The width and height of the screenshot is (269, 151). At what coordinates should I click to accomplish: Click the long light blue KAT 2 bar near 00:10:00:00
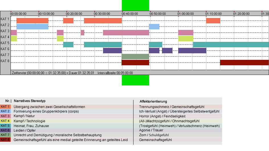(x=32, y=26)
